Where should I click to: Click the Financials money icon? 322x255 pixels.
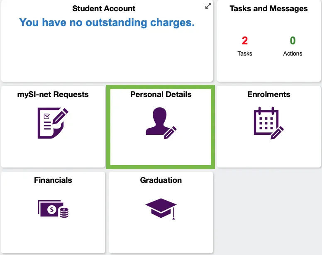tap(53, 209)
